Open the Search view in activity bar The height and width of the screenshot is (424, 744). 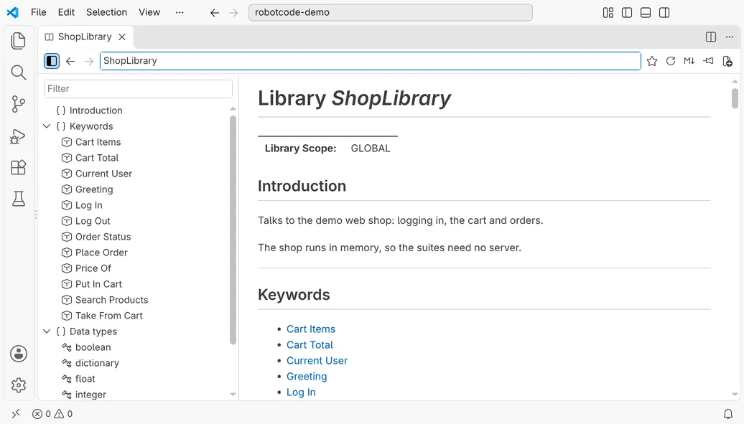tap(18, 72)
